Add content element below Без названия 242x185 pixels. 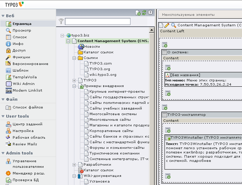pos(168,93)
